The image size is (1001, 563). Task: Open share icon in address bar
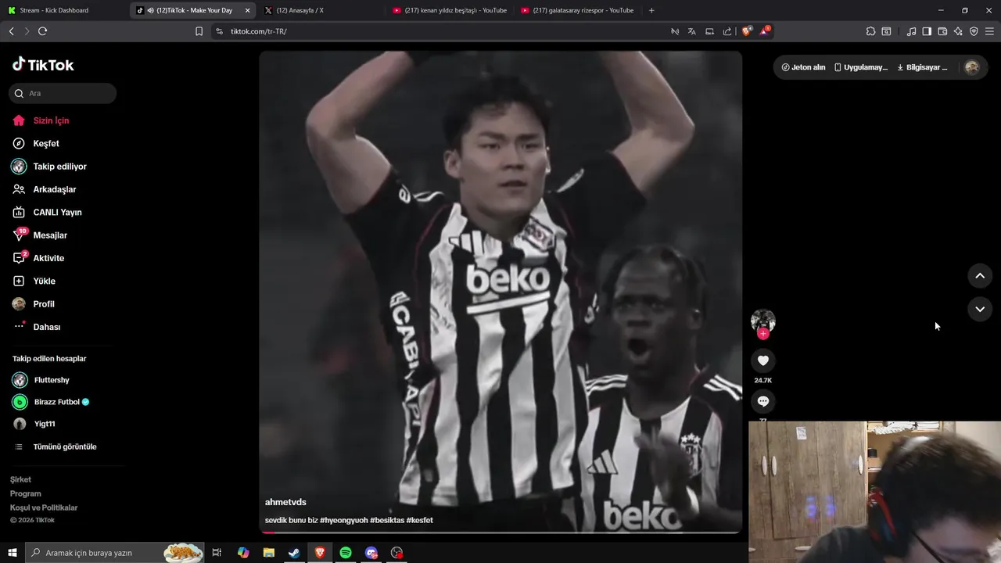pos(727,31)
